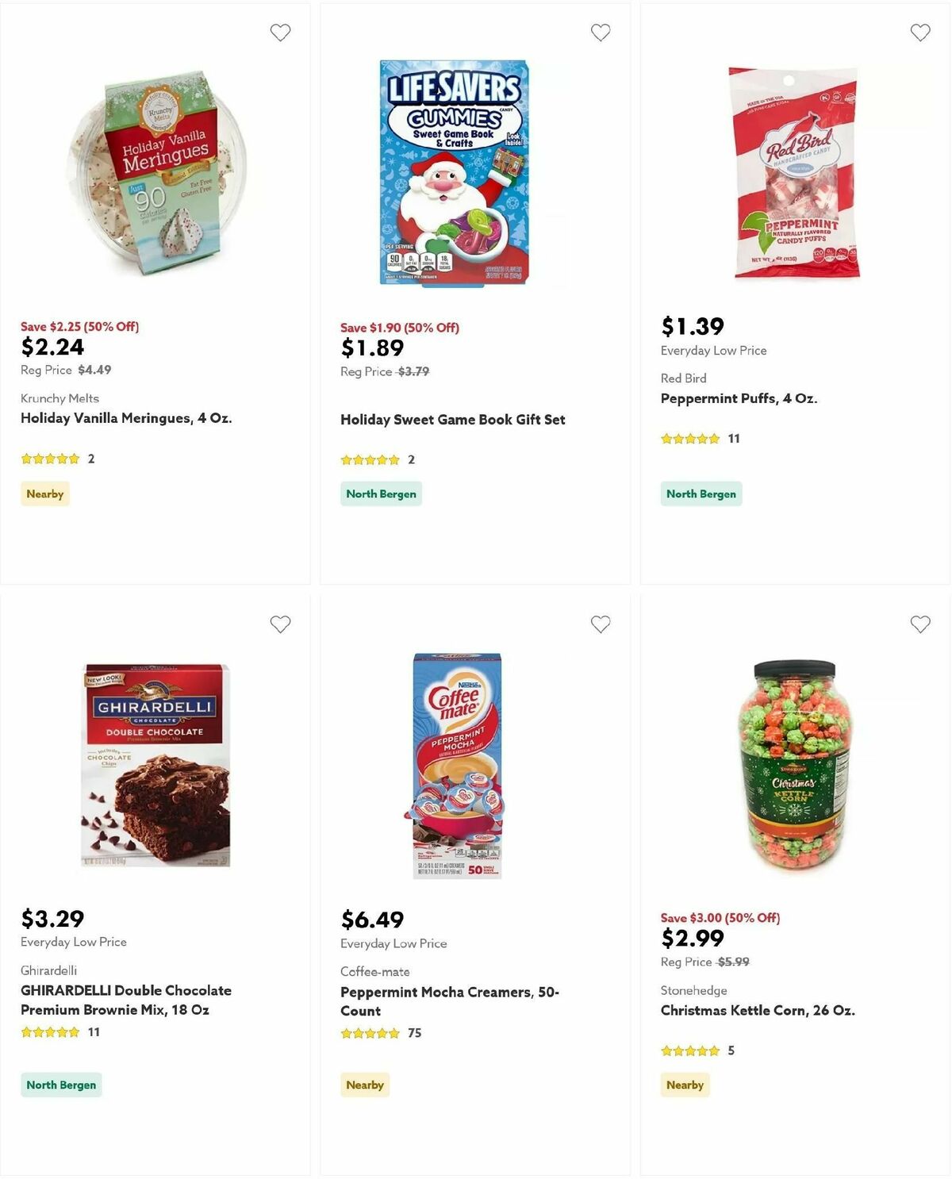
Task: Toggle the wishlist heart on Lifesavers Gummies set
Action: (600, 33)
